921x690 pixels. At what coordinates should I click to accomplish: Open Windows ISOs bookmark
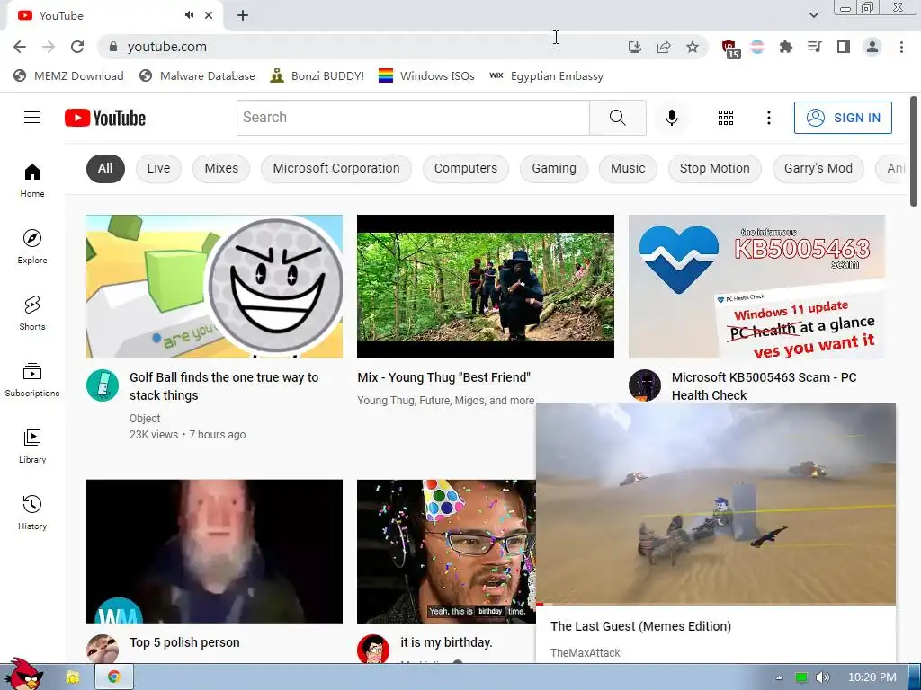tap(426, 76)
